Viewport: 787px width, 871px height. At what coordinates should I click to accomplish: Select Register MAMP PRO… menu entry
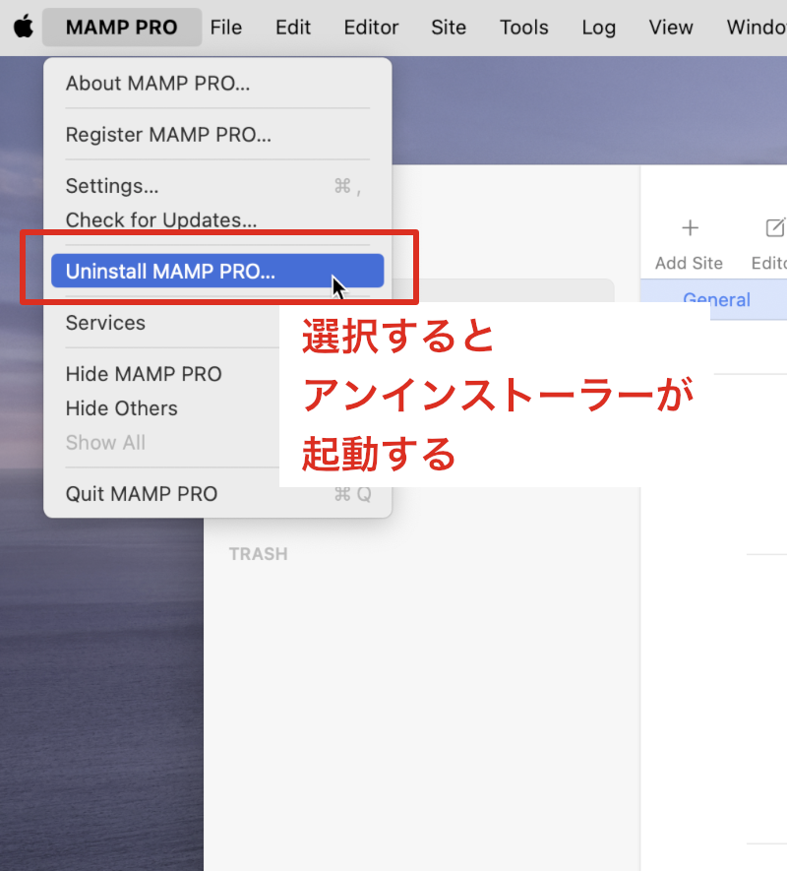pyautogui.click(x=217, y=135)
